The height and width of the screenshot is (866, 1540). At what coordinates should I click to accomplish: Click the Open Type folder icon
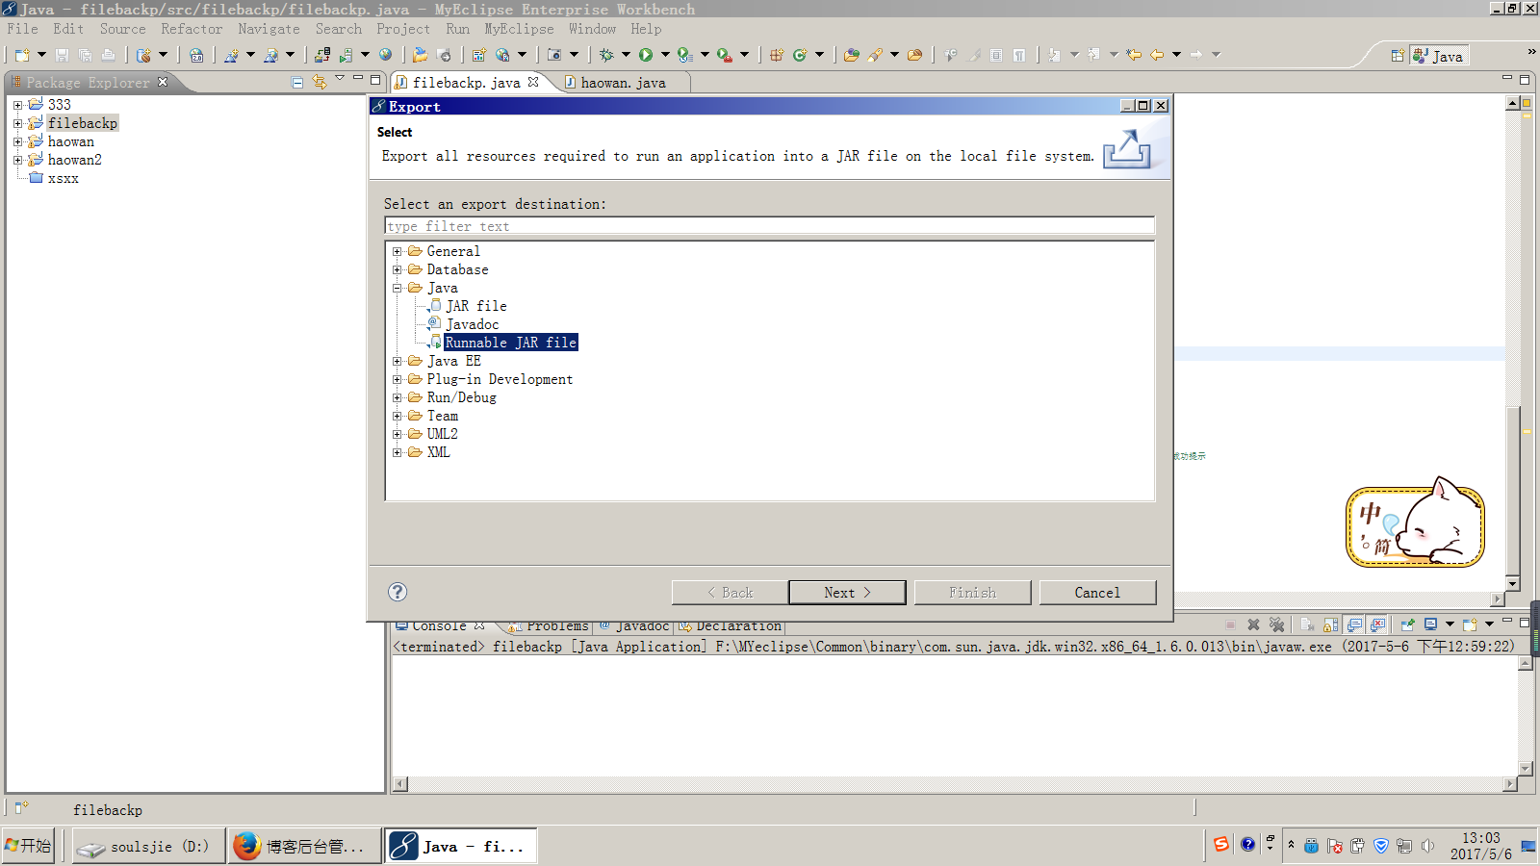(852, 55)
